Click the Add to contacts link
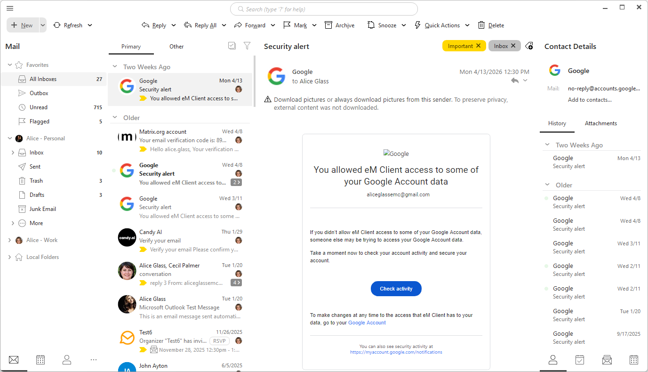Image resolution: width=648 pixels, height=372 pixels. pyautogui.click(x=590, y=100)
